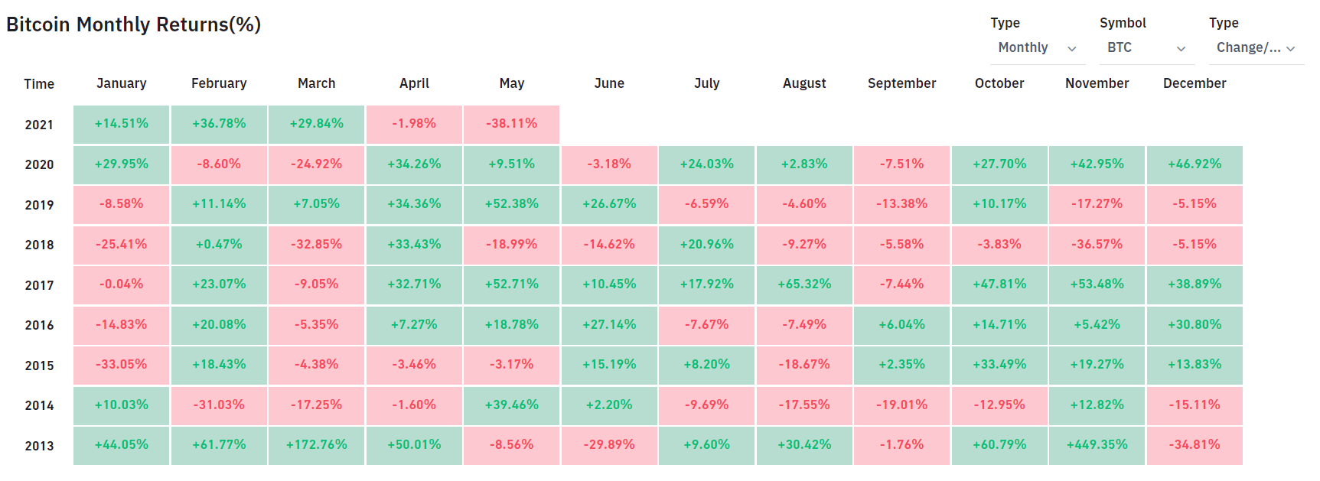
Task: Select the 2021 row label
Action: [x=39, y=125]
